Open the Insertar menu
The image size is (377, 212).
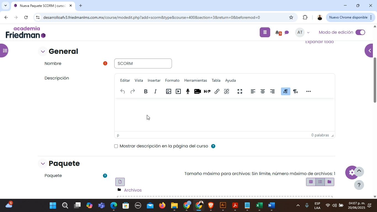[154, 80]
